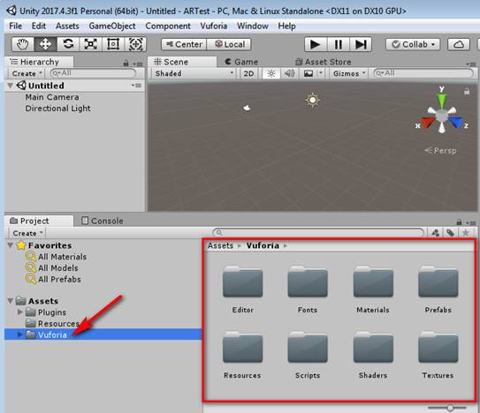Click the blue Z axis cone
Viewport: 480px width, 413px height.
pyautogui.click(x=456, y=122)
